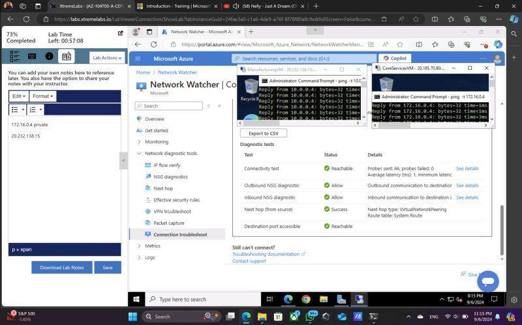The height and width of the screenshot is (325, 522).
Task: Switch to Introduction Training Microsoft tab
Action: coord(177,6)
